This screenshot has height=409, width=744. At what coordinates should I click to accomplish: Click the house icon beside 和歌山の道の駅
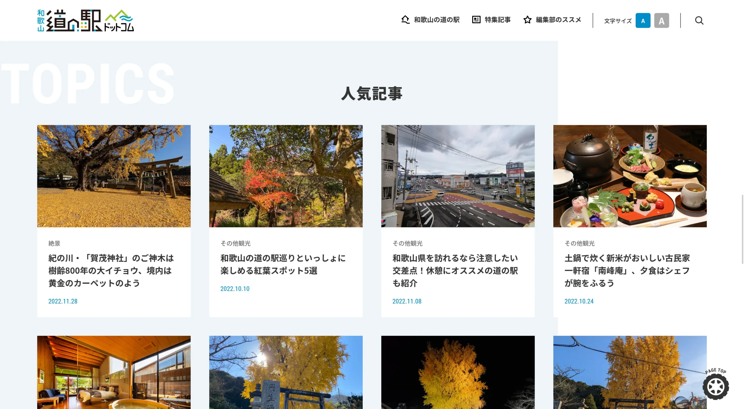pos(405,19)
